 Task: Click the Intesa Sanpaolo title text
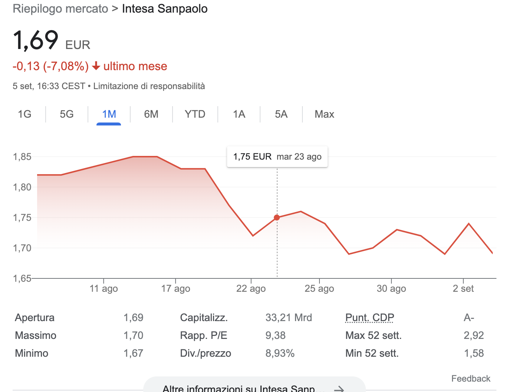click(x=165, y=9)
